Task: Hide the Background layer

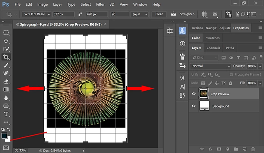Action: tap(193, 106)
